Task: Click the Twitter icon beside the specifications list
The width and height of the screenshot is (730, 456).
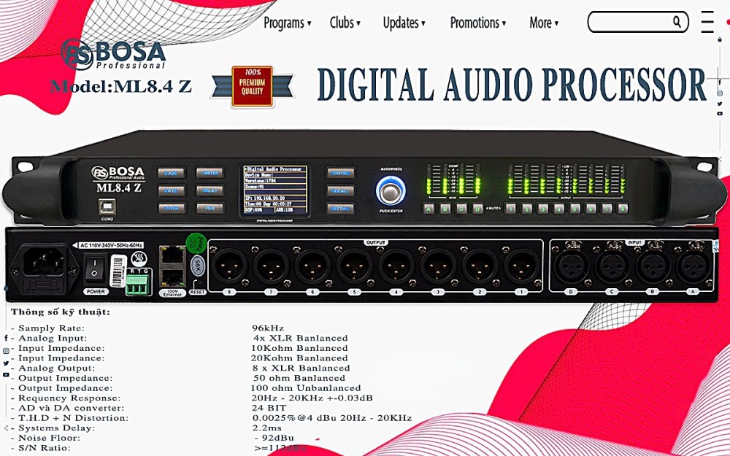Action: (x=6, y=363)
